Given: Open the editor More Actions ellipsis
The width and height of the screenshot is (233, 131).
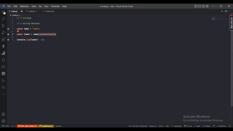Looking at the screenshot, I should point(230,11).
